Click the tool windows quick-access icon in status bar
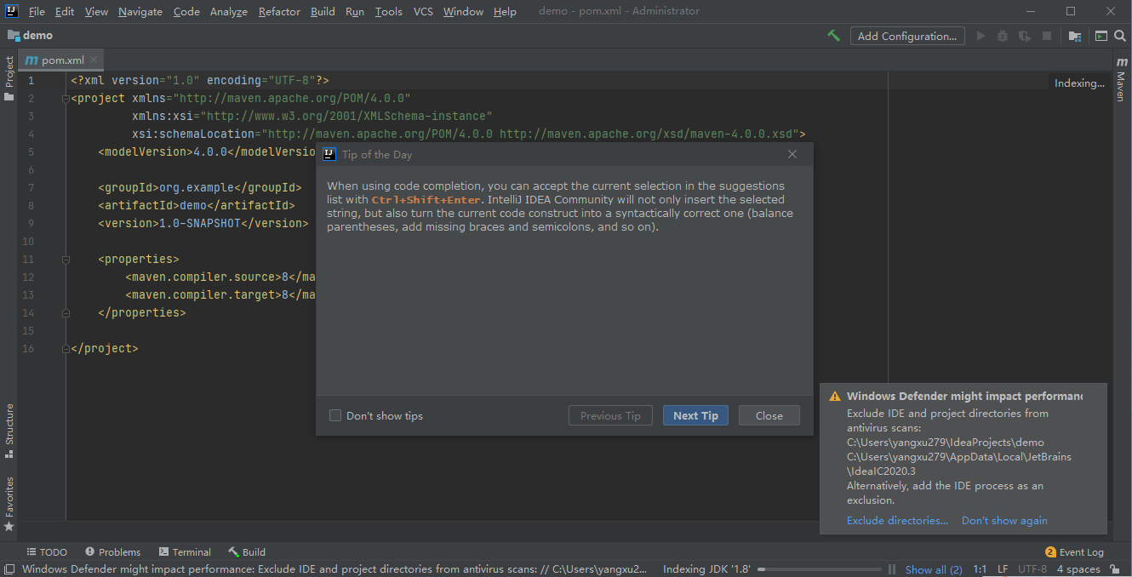 [x=9, y=569]
